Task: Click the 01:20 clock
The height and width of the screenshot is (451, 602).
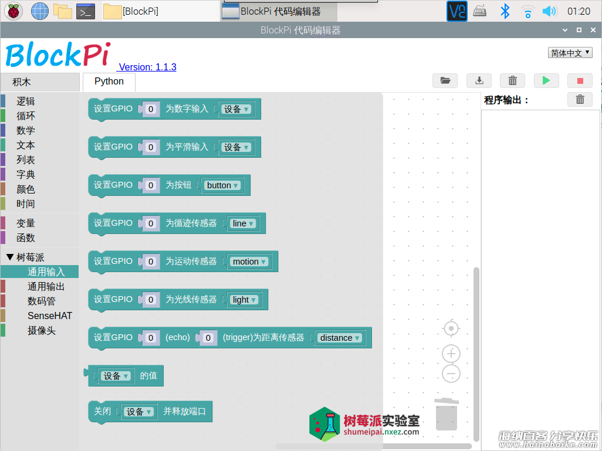Action: pyautogui.click(x=579, y=11)
